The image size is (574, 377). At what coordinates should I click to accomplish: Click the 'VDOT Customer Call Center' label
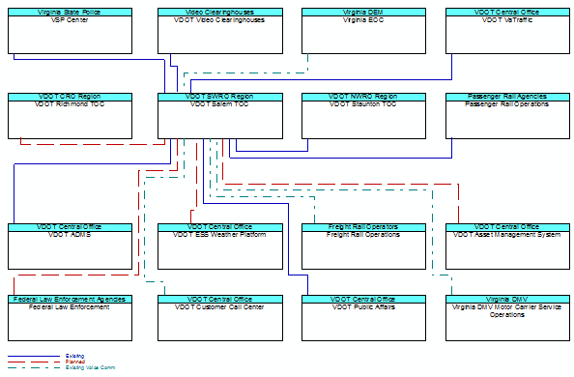coord(219,307)
